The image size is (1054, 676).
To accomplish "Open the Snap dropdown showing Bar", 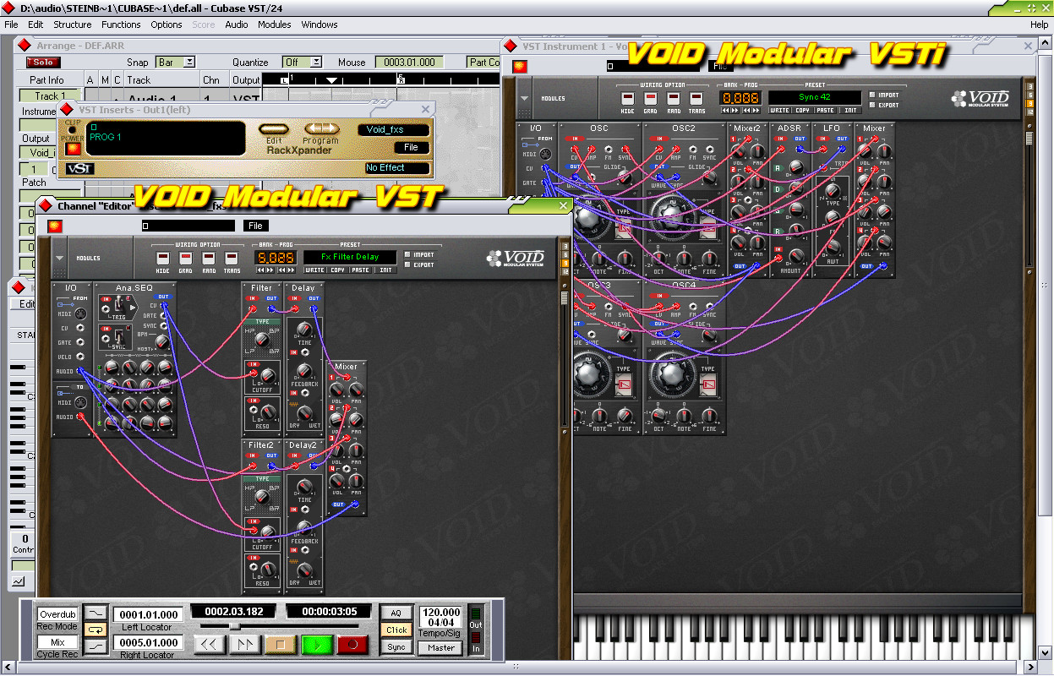I will (177, 62).
